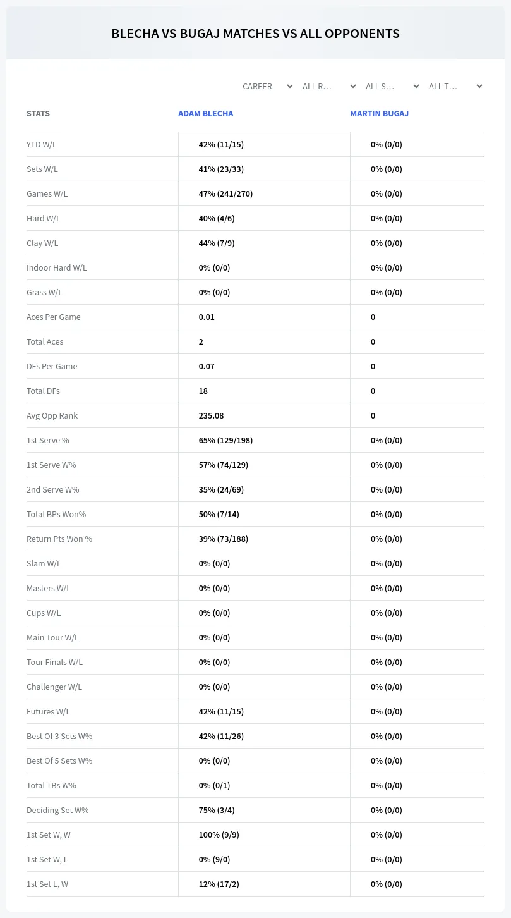
Task: Click the chevron arrow beside ALL S…
Action: tap(416, 86)
